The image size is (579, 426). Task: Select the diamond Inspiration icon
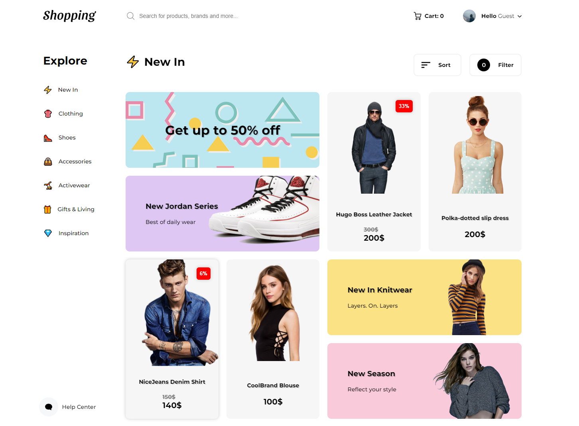[x=48, y=233]
